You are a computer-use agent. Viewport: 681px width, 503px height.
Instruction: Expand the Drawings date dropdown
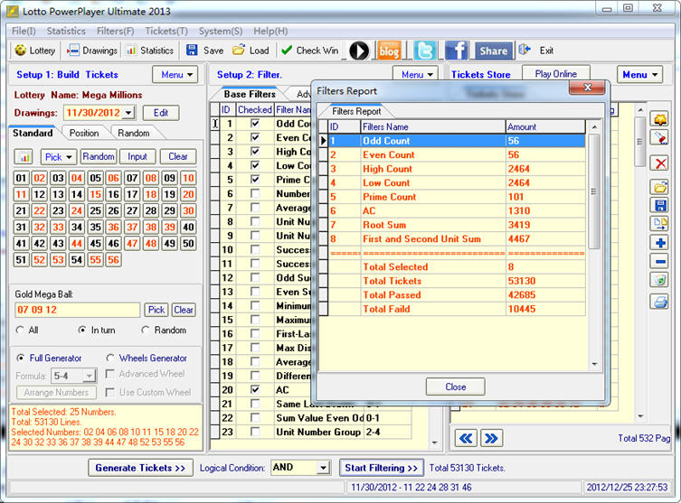click(128, 113)
